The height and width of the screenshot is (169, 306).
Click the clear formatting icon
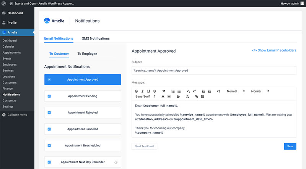point(187,97)
